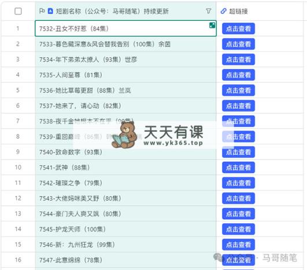Screen dimensions: 307x270
Task: Select cell 7535-人间至尊（81集）
Action: click(125, 75)
